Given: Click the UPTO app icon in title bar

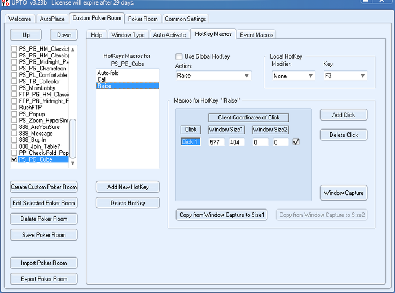Looking at the screenshot, I should pos(5,2).
